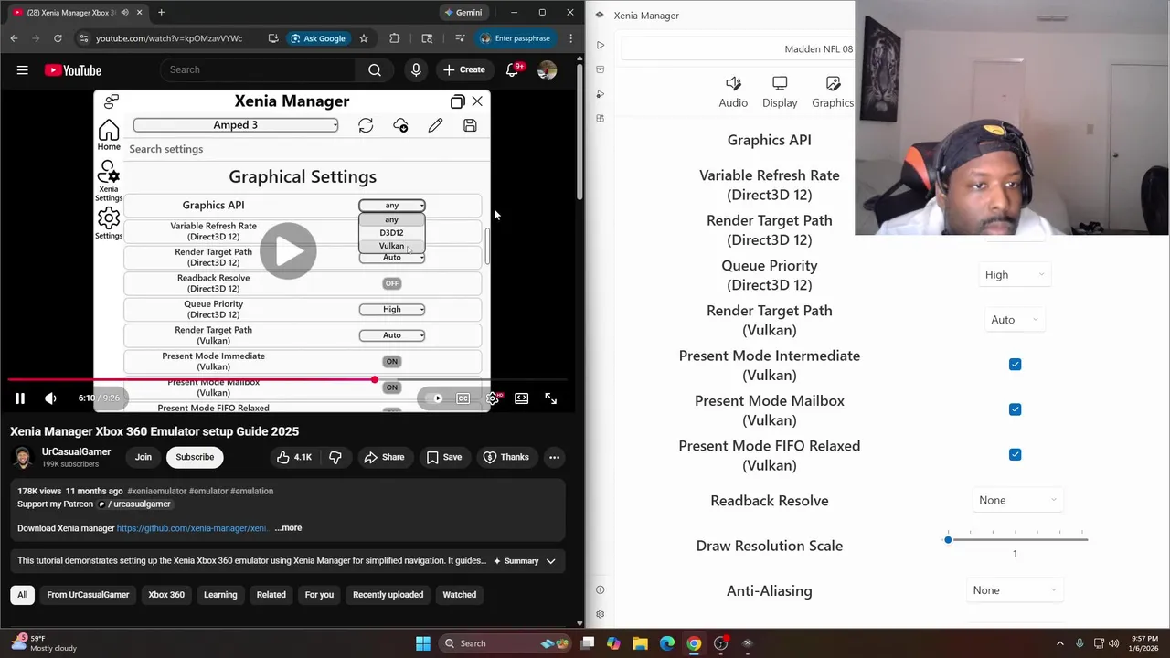Open the Library archive icon in Xenia Manager sidebar

tap(600, 69)
